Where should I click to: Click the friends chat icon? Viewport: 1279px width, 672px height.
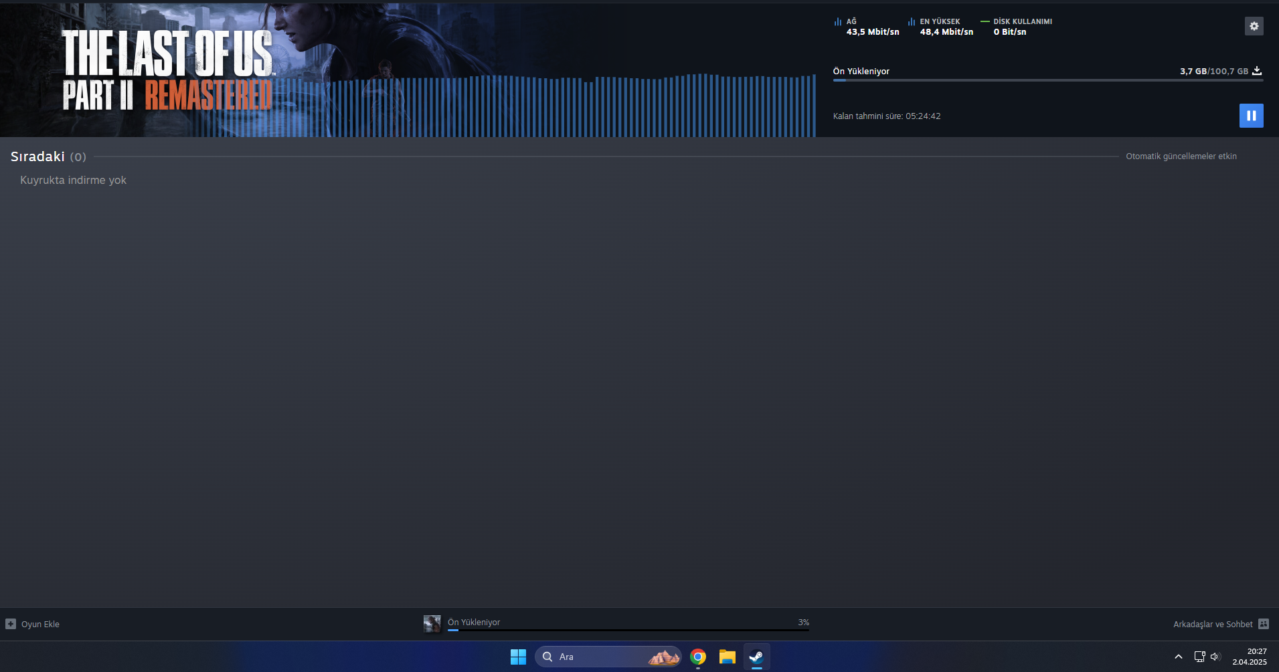(1263, 624)
